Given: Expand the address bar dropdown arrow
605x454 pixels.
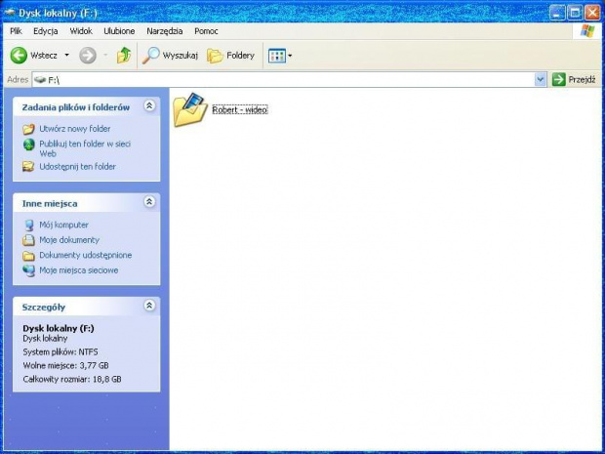Looking at the screenshot, I should [x=541, y=79].
